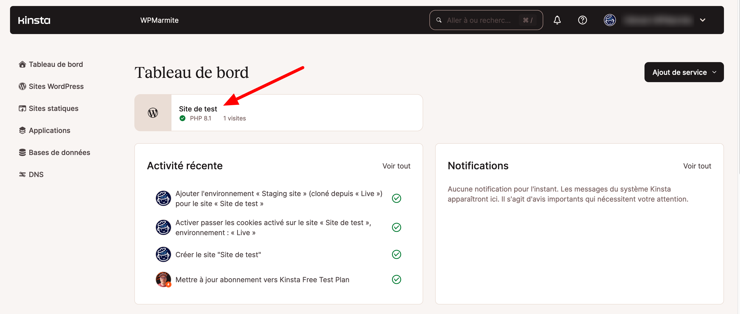Click the Kinsta Free Test Plan activity entry
740x314 pixels.
click(262, 279)
